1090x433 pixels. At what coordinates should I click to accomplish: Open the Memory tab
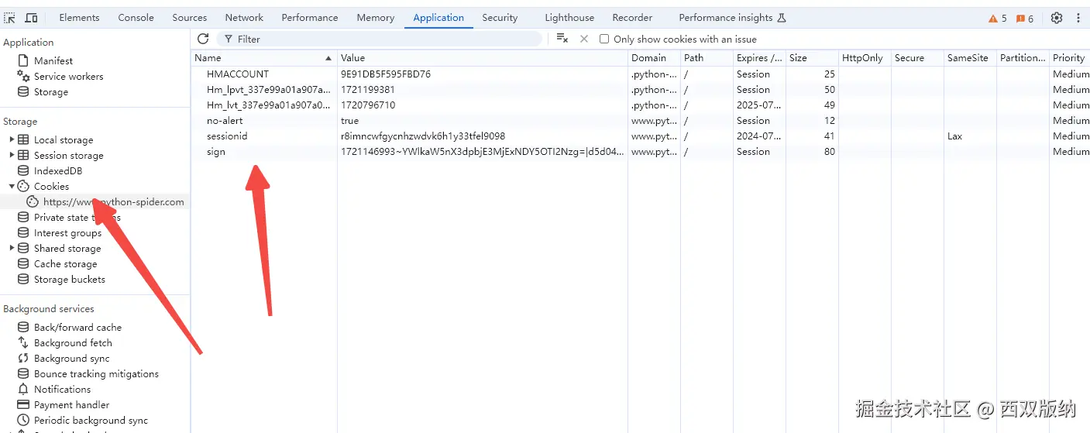pyautogui.click(x=376, y=18)
